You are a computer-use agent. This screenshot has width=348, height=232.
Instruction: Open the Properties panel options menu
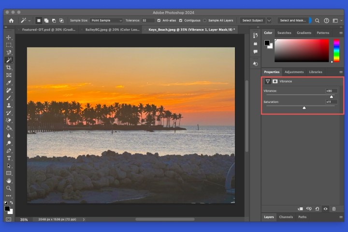341,72
